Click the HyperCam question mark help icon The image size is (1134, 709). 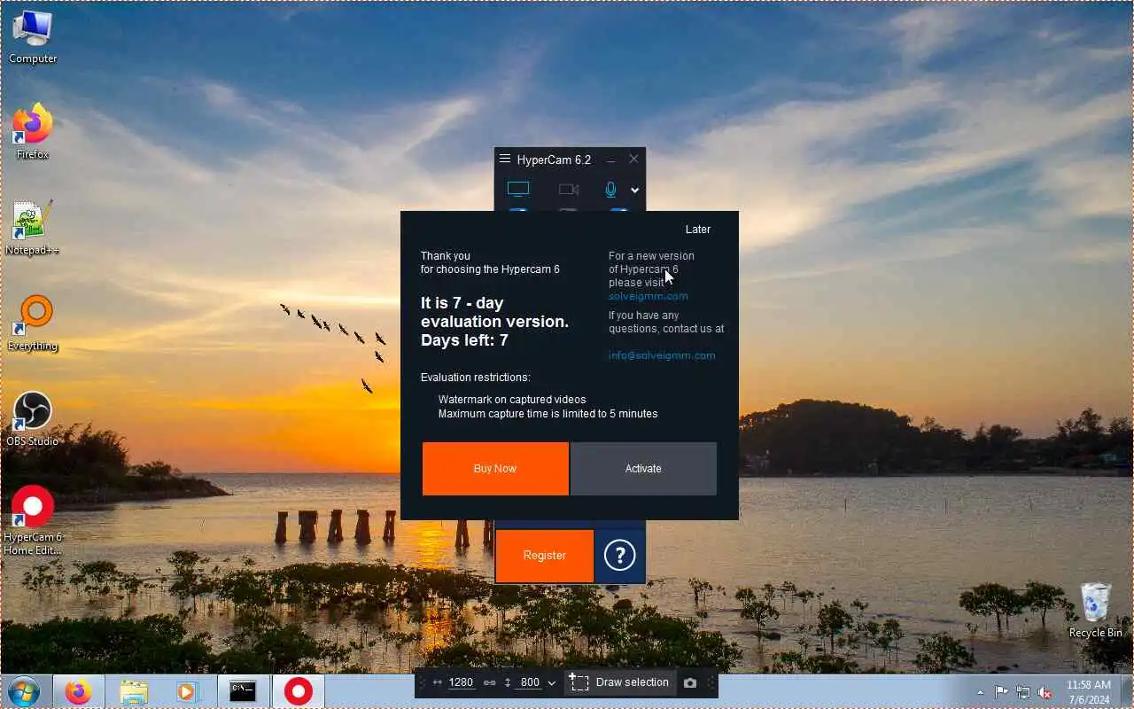click(x=619, y=556)
